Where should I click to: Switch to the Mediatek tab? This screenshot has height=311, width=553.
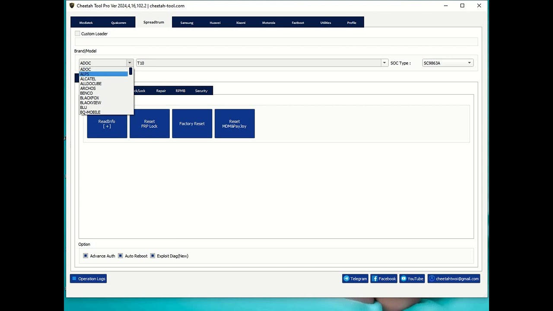86,22
